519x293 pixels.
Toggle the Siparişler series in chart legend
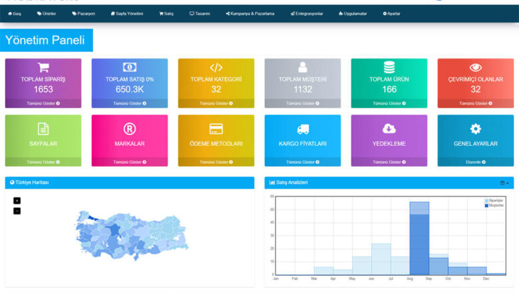point(496,200)
